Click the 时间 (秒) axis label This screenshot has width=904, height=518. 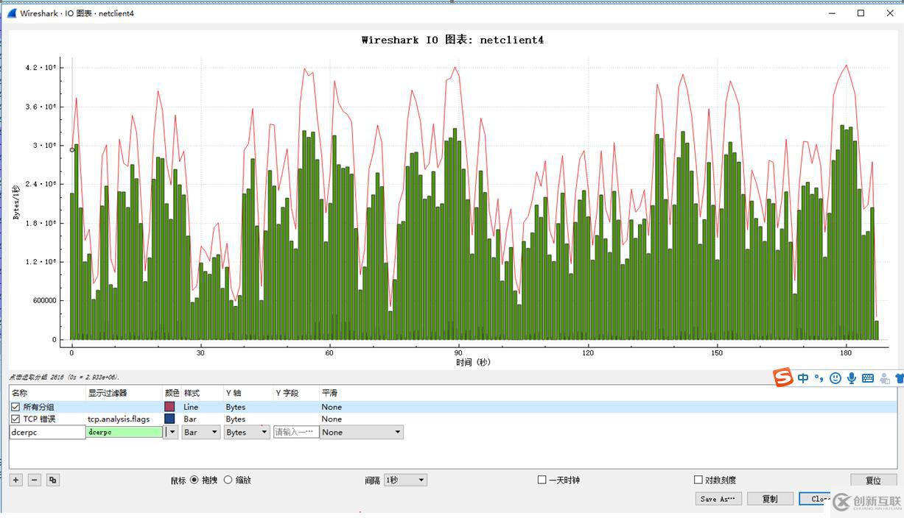[x=473, y=362]
